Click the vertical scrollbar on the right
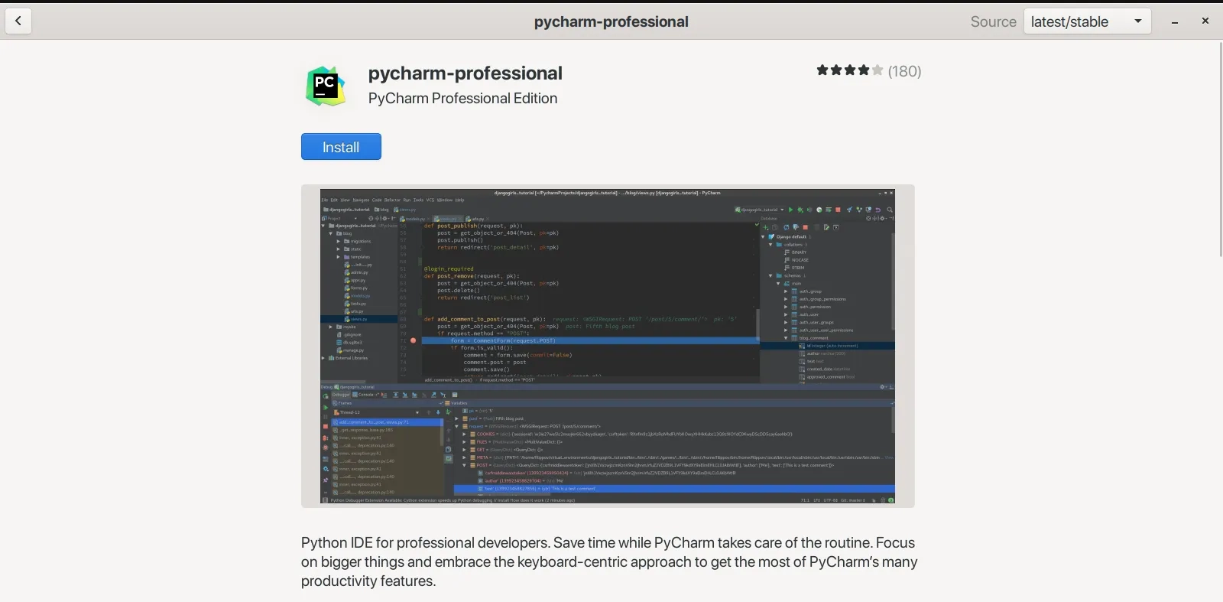Screen dimensions: 1223x602 tap(1219, 149)
